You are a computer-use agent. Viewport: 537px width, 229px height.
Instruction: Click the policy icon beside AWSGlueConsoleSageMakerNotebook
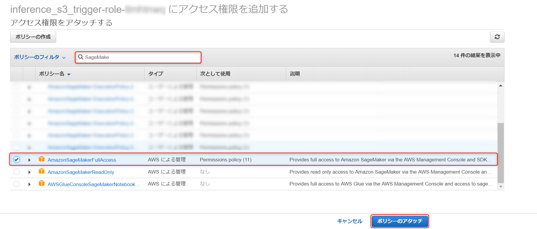42,183
